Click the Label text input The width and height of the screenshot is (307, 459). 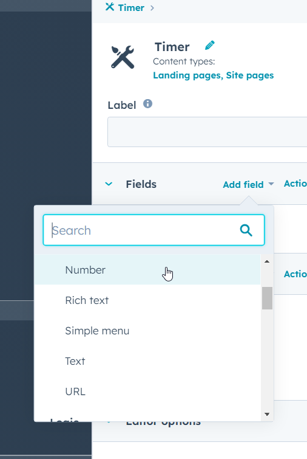coord(207,132)
